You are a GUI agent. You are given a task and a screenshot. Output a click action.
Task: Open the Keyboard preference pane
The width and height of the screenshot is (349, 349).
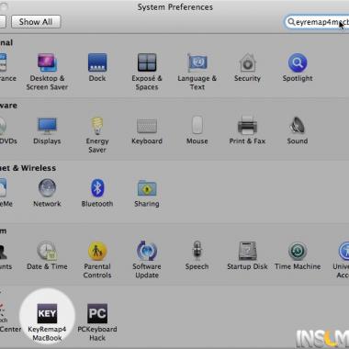[x=147, y=130]
